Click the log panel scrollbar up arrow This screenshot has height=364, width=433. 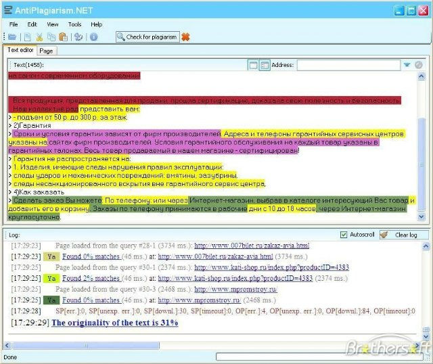(x=426, y=246)
